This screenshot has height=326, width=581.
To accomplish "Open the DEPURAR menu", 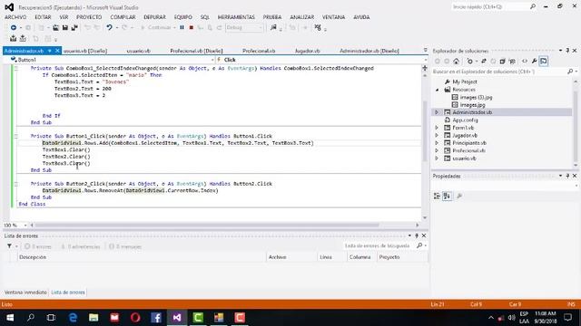I will pos(154,17).
